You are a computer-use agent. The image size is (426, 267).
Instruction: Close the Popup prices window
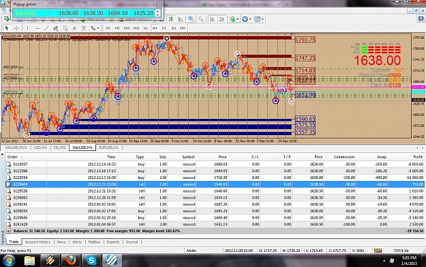tap(159, 4)
